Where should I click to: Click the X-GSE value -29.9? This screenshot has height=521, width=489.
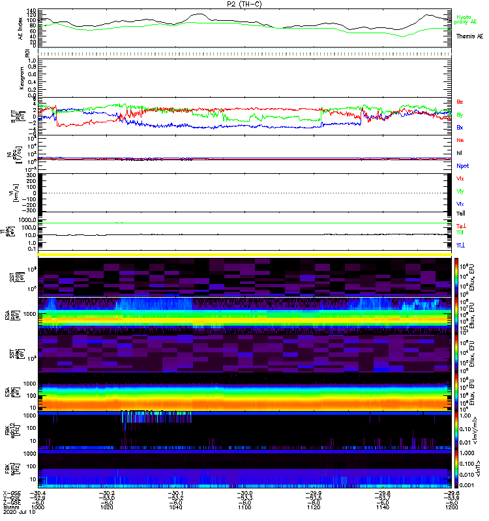[x=314, y=493]
